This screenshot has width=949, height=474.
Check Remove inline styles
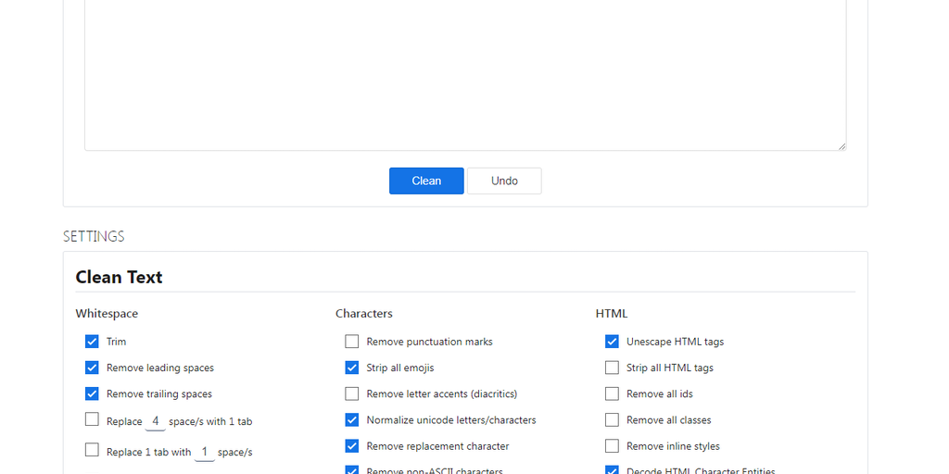pos(612,445)
